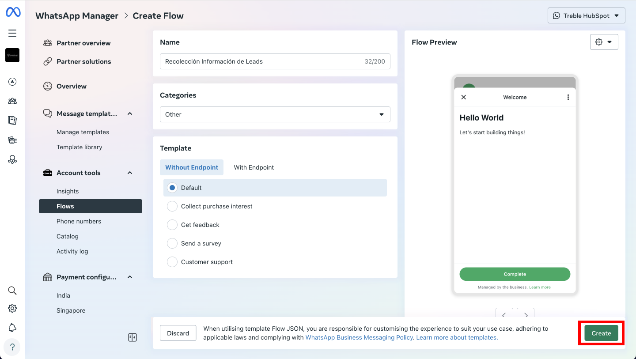The image size is (636, 359).
Task: Open the Categories dropdown showing Other
Action: click(x=275, y=114)
